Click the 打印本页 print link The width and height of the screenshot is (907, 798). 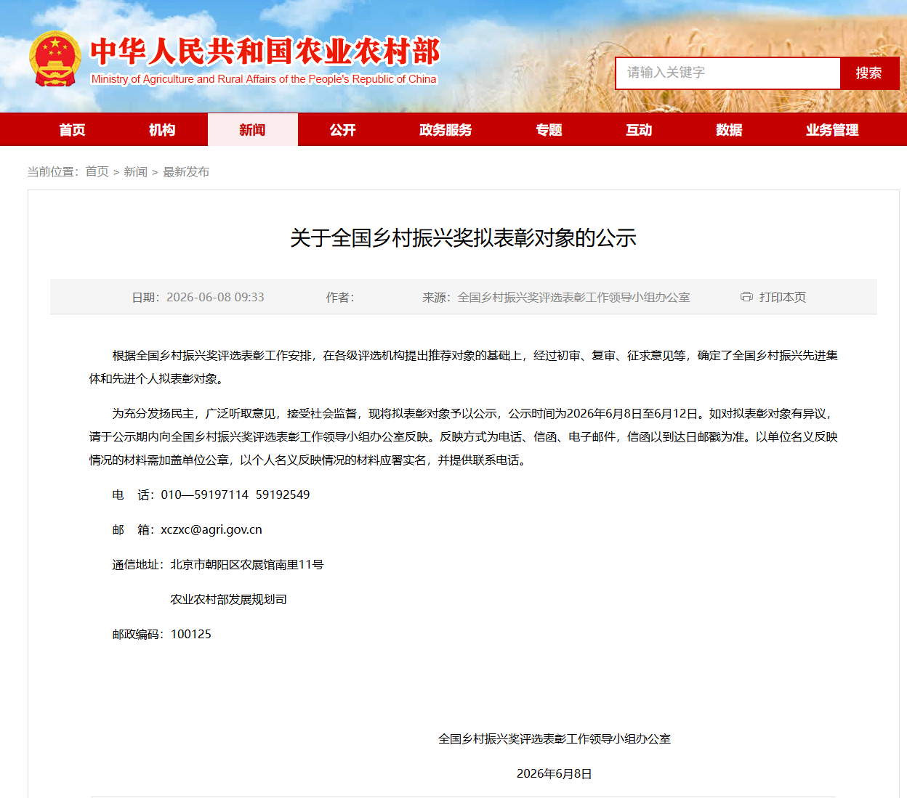782,297
